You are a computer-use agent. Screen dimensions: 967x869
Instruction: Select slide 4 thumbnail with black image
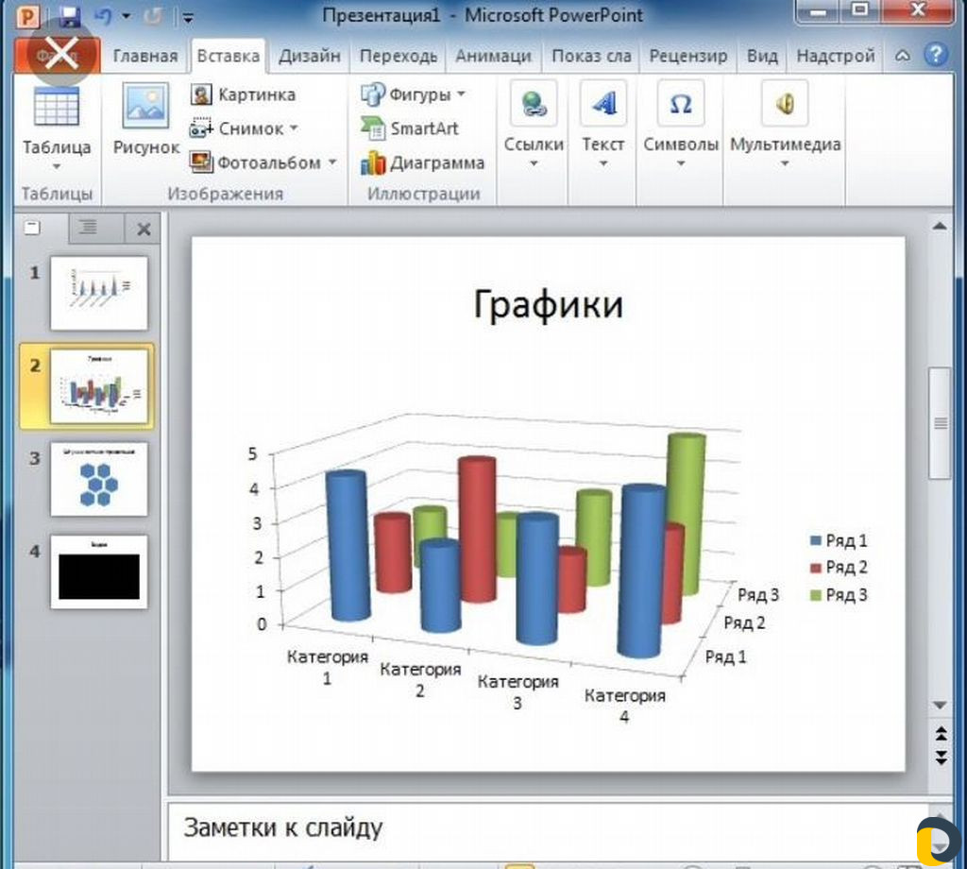click(98, 572)
